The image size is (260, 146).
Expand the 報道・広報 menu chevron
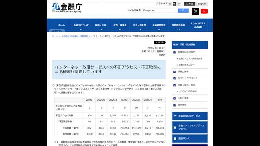pyautogui.click(x=100, y=30)
